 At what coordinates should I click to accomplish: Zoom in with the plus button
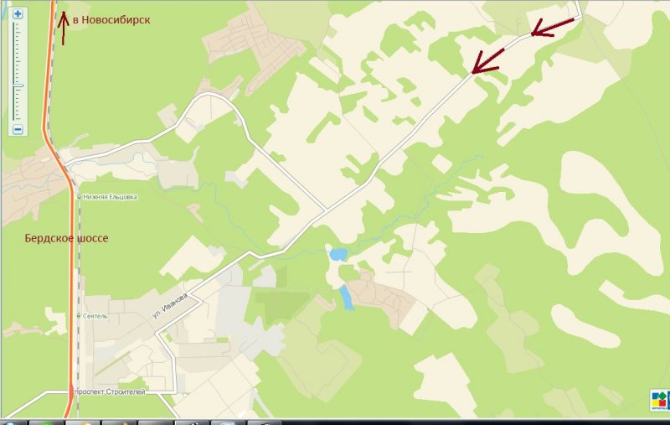click(x=18, y=14)
